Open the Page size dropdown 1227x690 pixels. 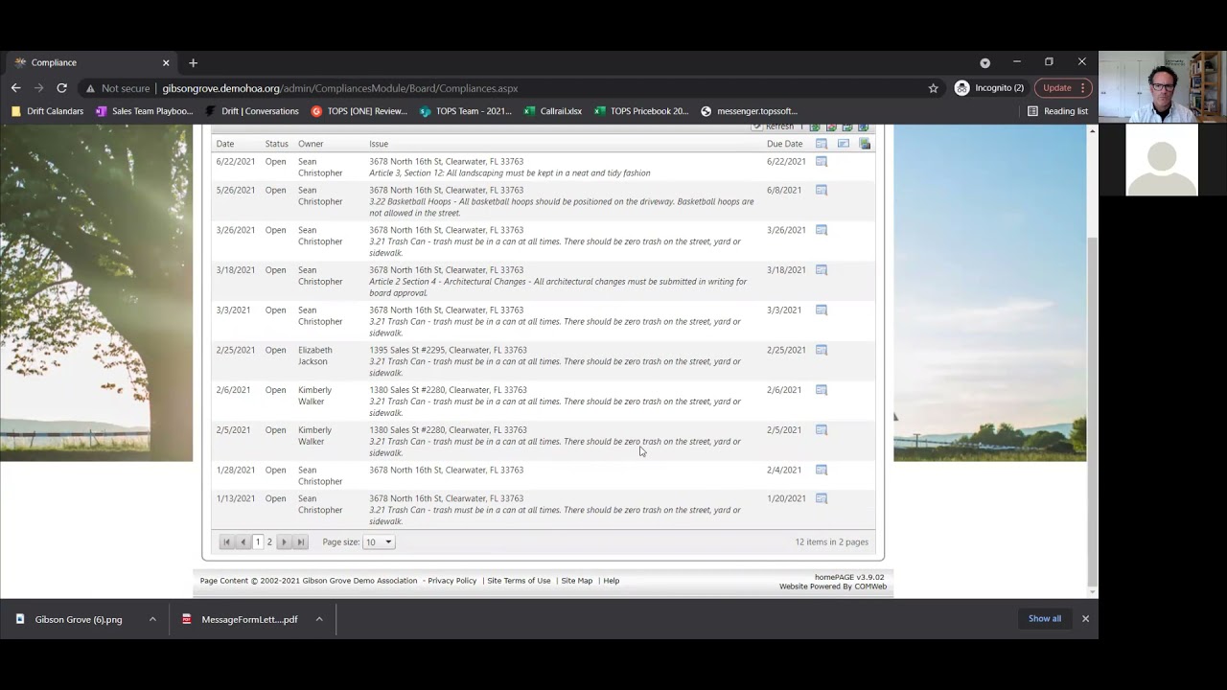[379, 542]
